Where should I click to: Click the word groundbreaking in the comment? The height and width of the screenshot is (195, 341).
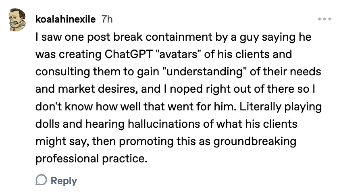(x=255, y=141)
